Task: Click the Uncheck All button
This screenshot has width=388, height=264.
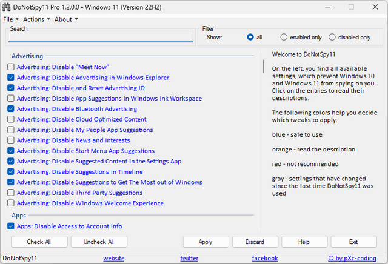Action: tap(99, 242)
